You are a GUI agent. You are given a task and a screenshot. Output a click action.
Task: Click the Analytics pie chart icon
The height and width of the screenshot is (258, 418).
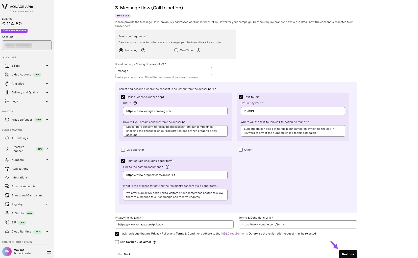[x=7, y=84]
